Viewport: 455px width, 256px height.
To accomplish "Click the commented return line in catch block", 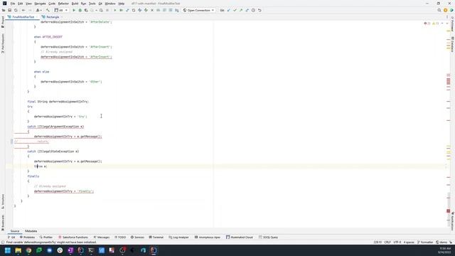I will coord(31,142).
